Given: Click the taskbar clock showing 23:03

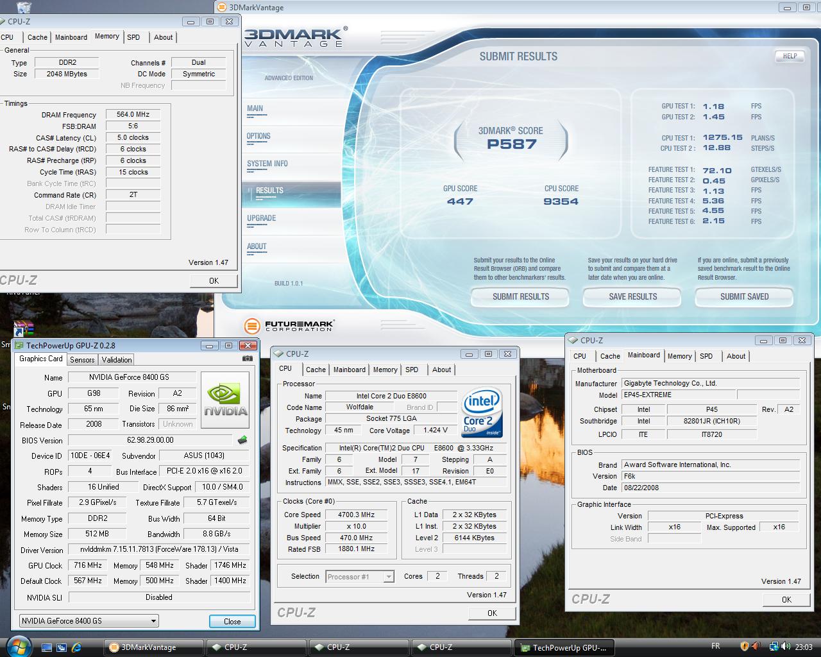Looking at the screenshot, I should (x=804, y=647).
